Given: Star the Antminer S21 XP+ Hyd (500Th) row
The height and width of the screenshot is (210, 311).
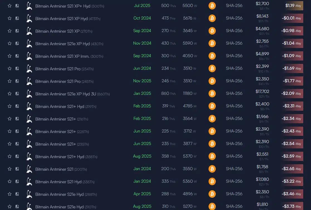Looking at the screenshot, I should (10, 6).
